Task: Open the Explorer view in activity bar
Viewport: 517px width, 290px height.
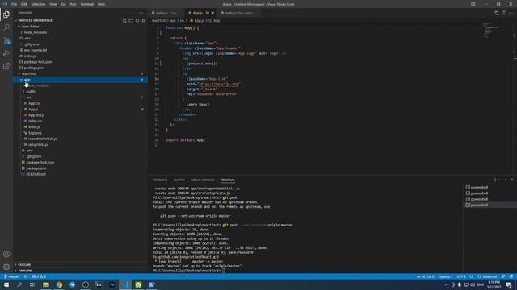Action: pos(6,14)
